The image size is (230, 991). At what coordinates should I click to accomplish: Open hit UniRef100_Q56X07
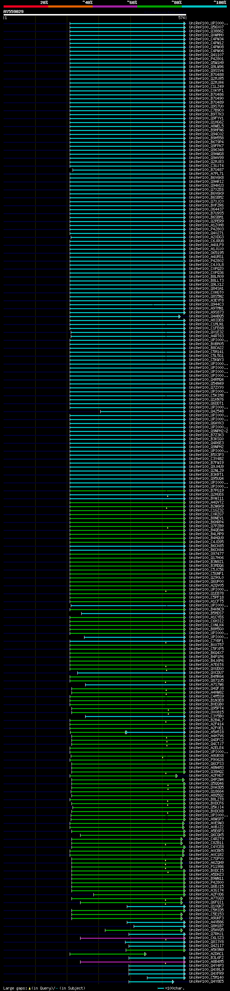[x=206, y=27]
